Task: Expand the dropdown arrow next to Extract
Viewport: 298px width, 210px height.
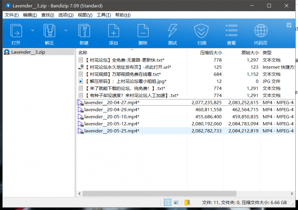Action: pos(66,30)
